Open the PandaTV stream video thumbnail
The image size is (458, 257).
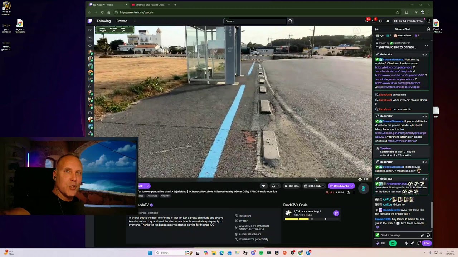tap(233, 102)
